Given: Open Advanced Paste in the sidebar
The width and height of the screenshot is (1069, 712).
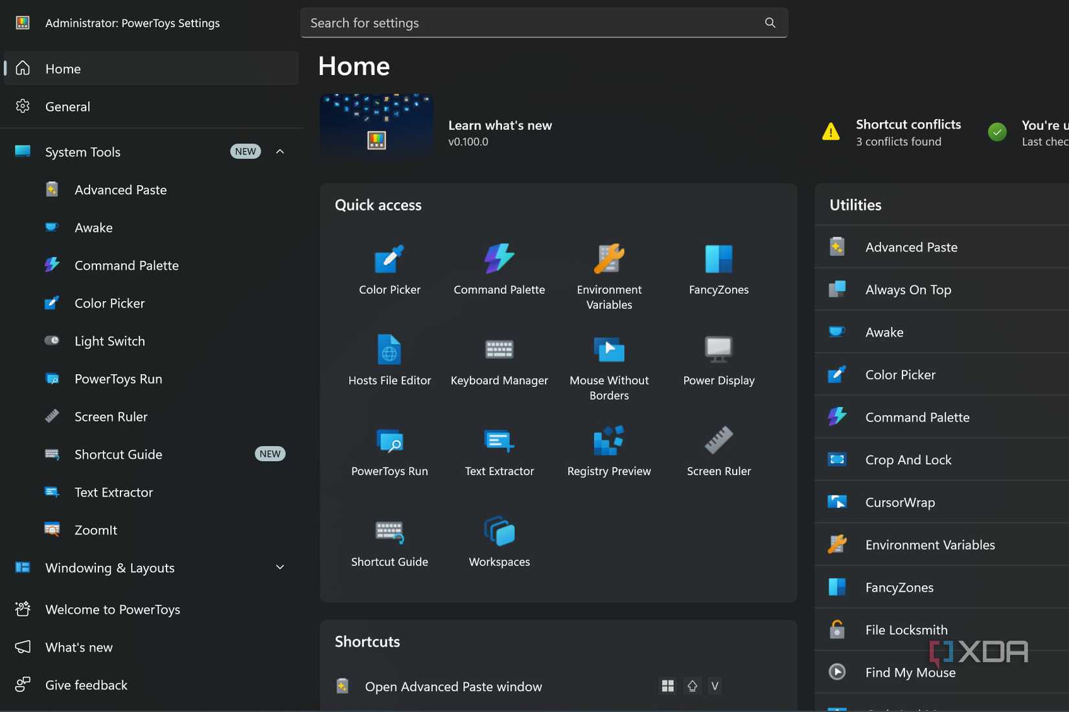Looking at the screenshot, I should click(152, 190).
